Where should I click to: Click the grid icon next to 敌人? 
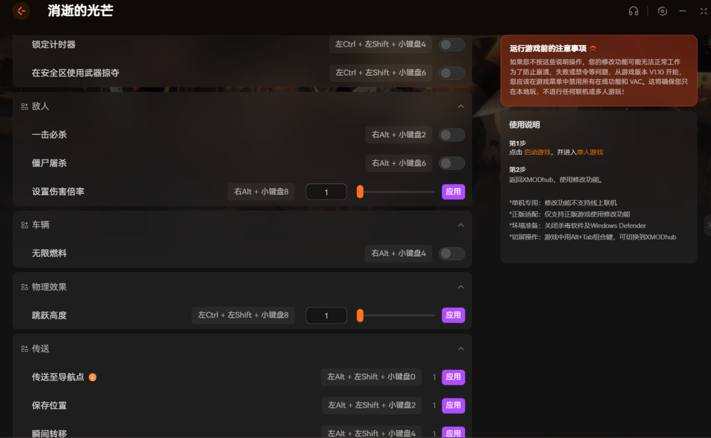pos(24,107)
